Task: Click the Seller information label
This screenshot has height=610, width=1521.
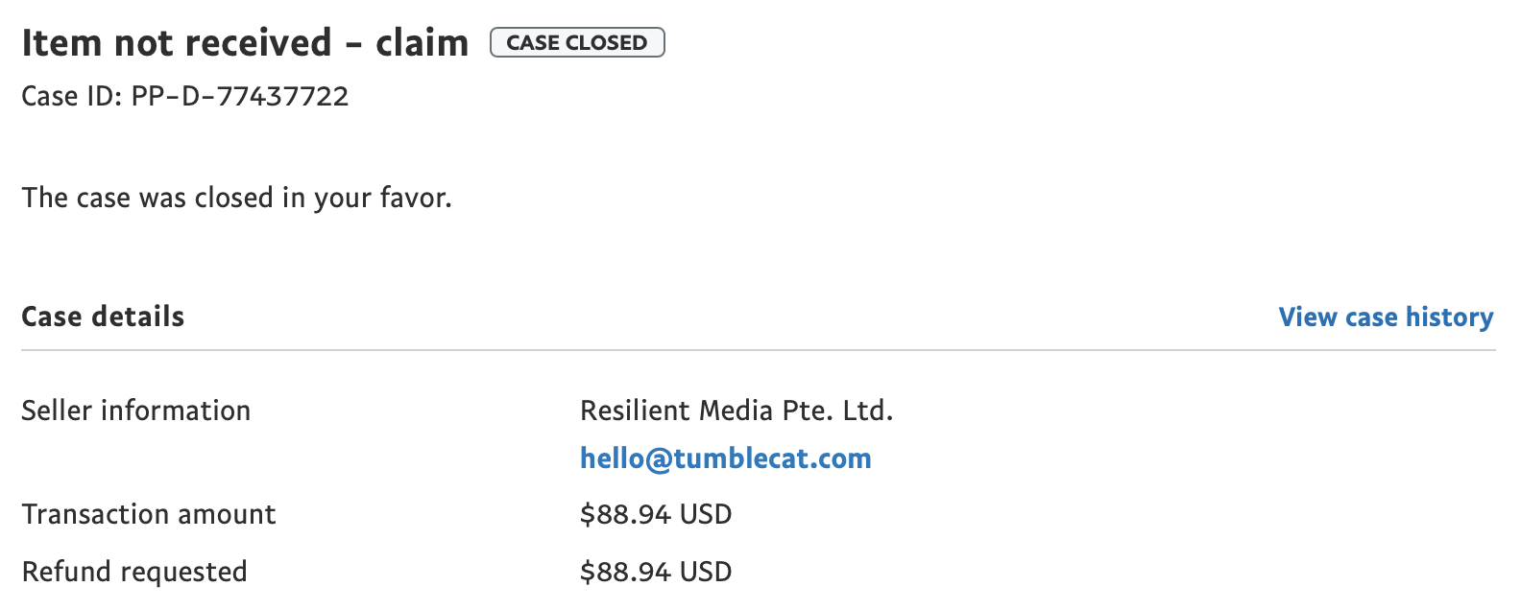Action: 135,411
